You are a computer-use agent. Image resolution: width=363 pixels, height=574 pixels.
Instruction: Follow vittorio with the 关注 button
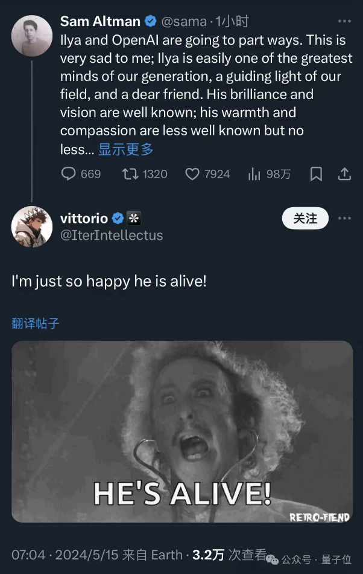(x=305, y=218)
